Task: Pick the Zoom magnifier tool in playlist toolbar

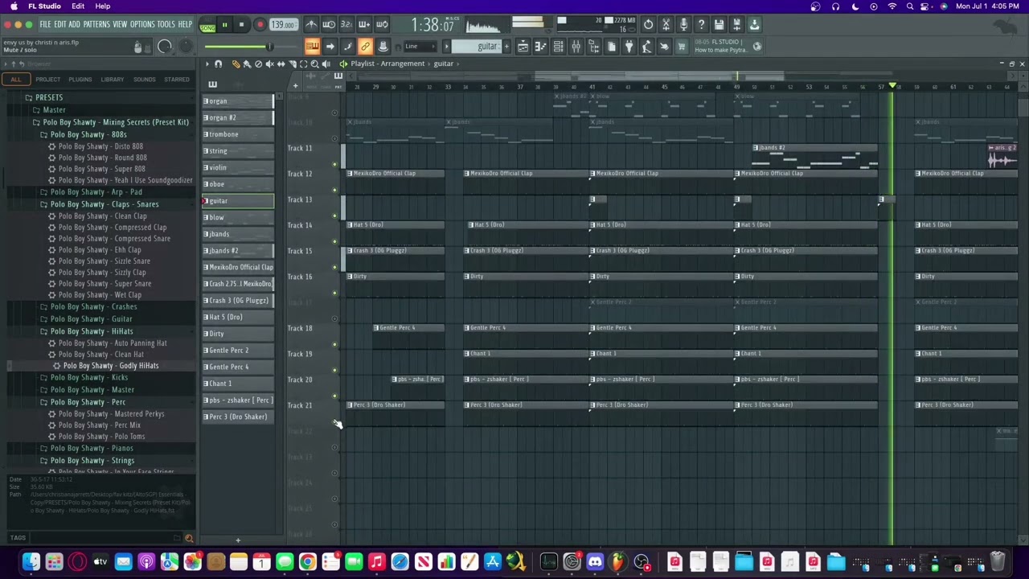Action: coord(314,64)
